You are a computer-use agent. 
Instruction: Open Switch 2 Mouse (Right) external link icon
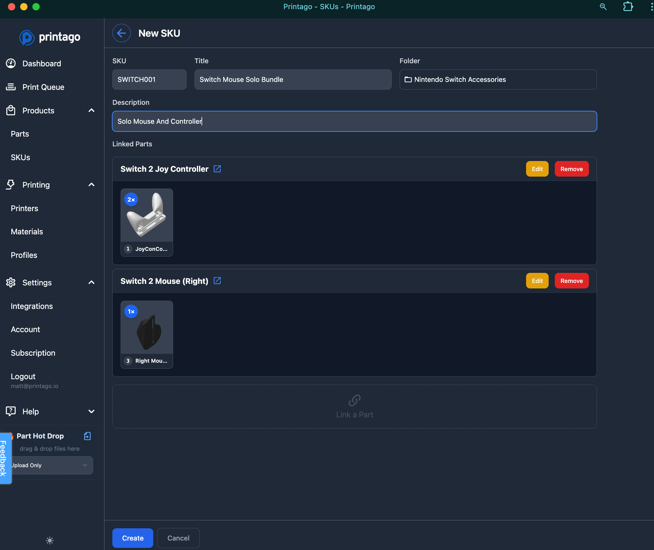[x=217, y=280]
